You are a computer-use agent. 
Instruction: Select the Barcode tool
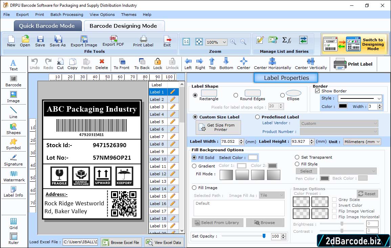coord(14,81)
